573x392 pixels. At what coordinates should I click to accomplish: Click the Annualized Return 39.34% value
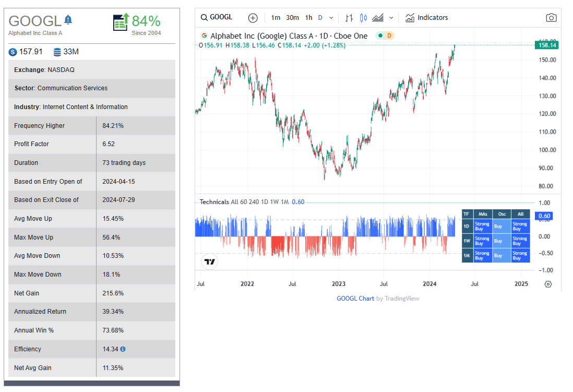[113, 312]
